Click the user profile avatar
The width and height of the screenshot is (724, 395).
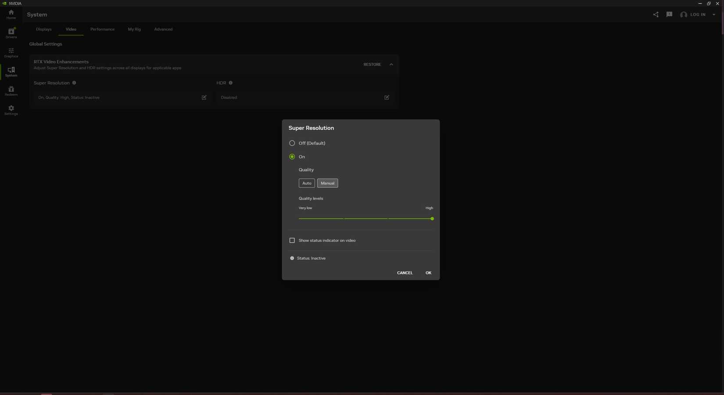[x=683, y=14]
